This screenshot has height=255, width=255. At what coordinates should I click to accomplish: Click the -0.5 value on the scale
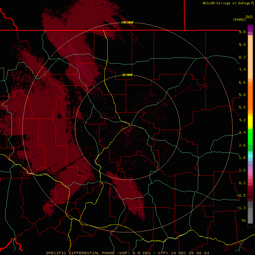click(x=241, y=195)
